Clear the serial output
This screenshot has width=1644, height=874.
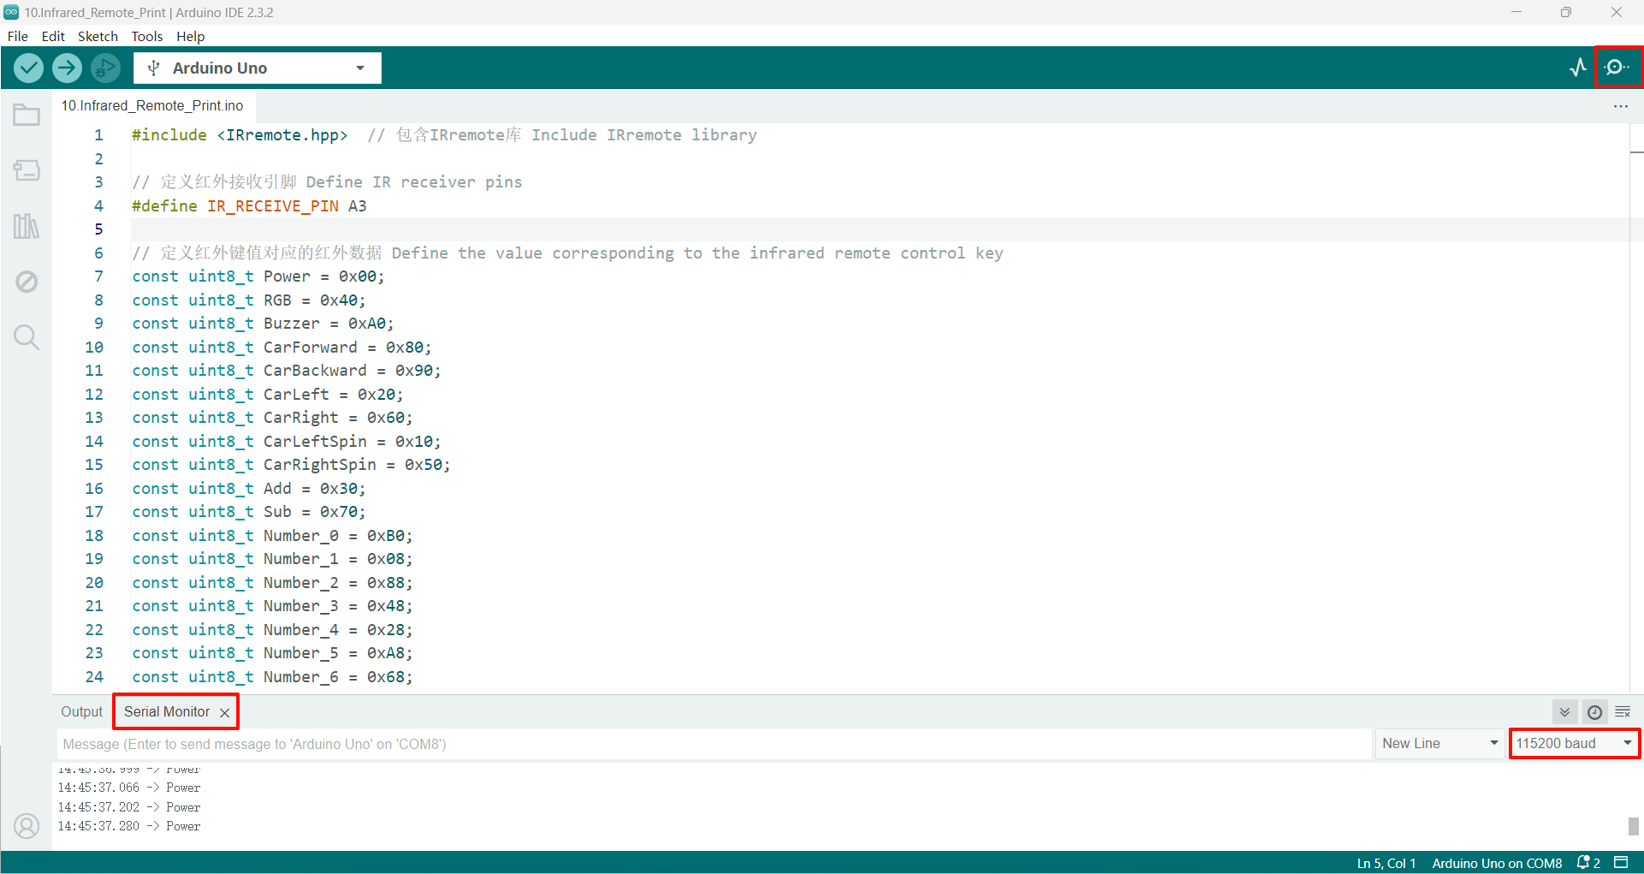pos(1623,712)
